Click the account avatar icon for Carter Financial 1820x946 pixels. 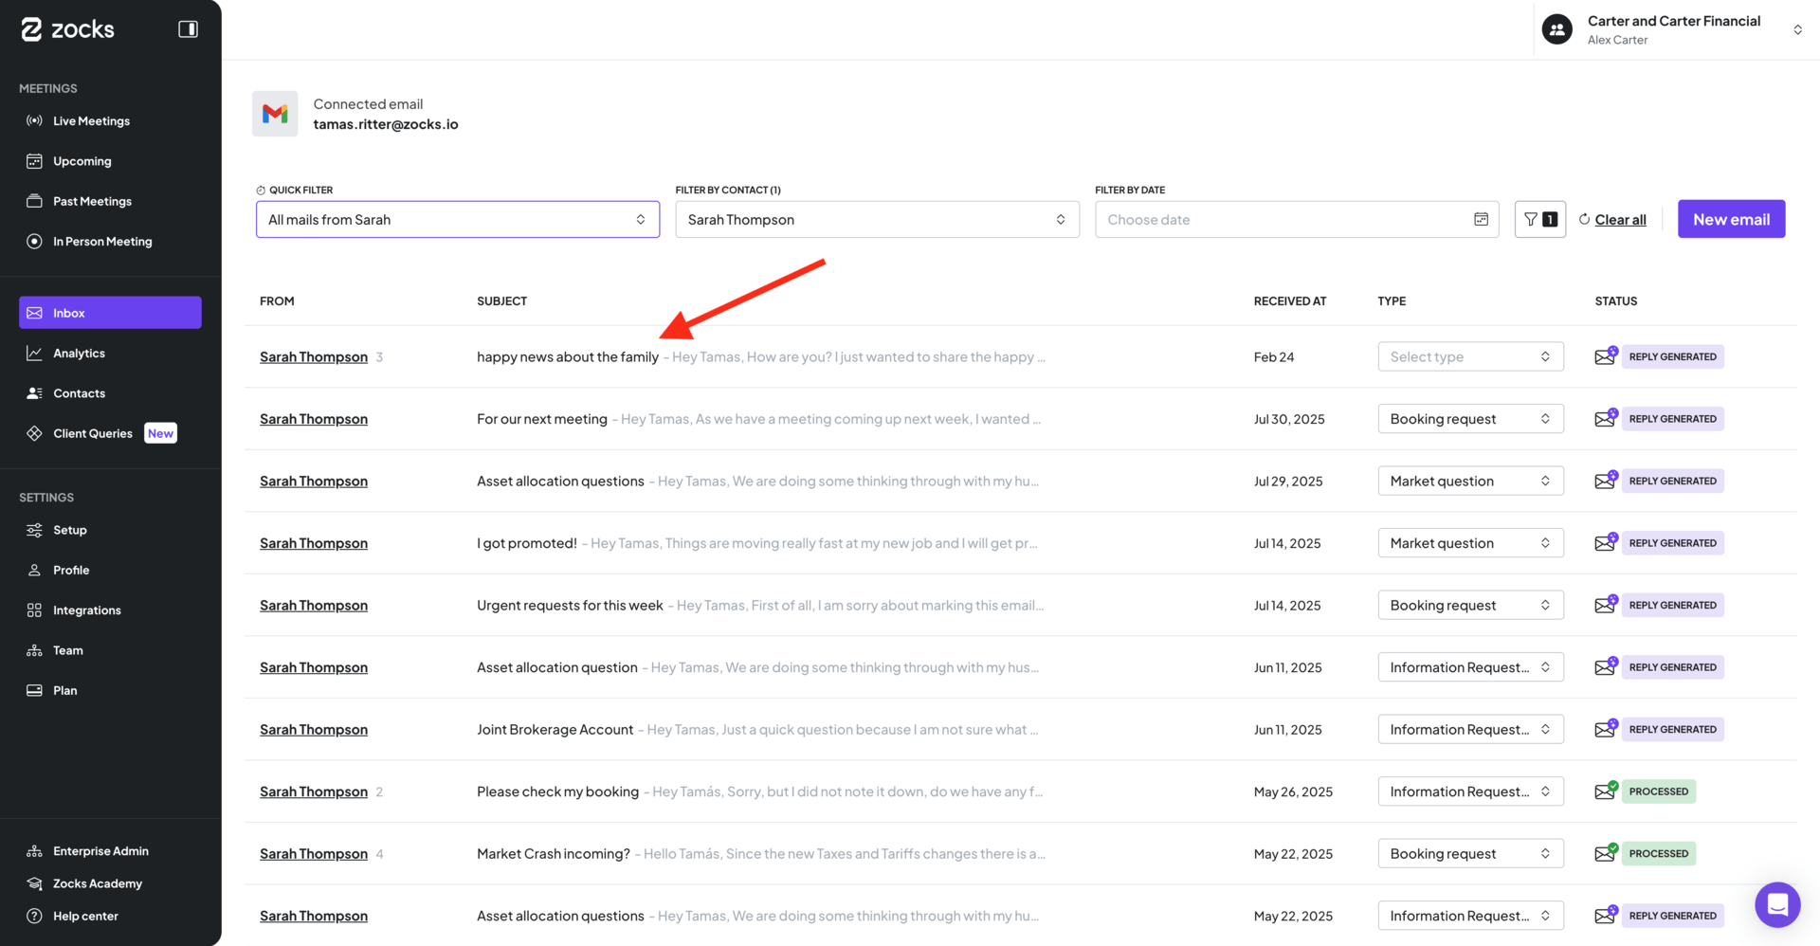(x=1556, y=29)
